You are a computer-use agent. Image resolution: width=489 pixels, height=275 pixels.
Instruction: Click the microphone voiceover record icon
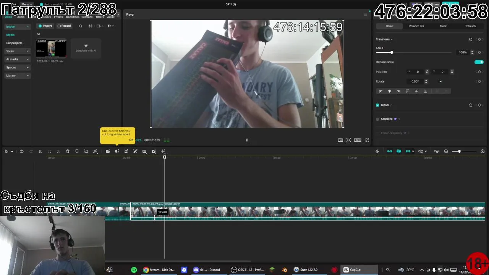[x=377, y=151]
